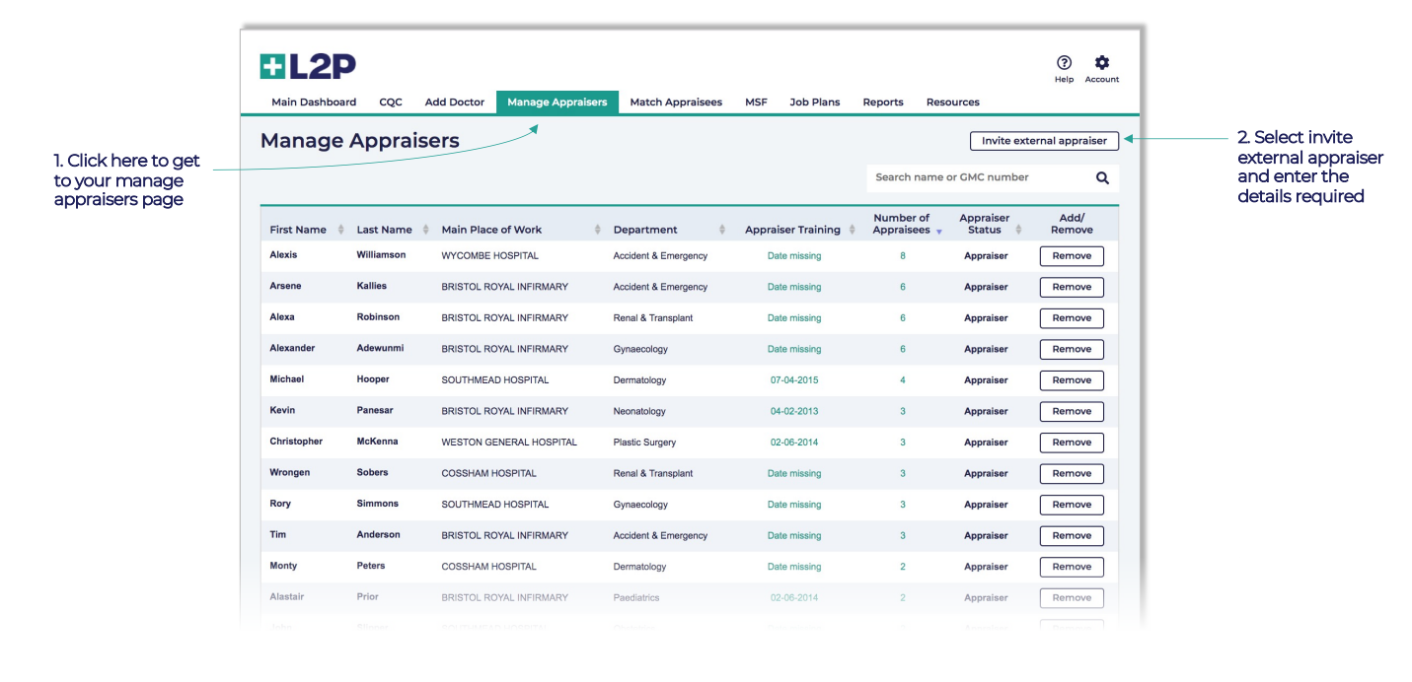Toggle Number of Appraisees sort arrow
Viewport: 1412px width, 682px height.
coord(939,232)
